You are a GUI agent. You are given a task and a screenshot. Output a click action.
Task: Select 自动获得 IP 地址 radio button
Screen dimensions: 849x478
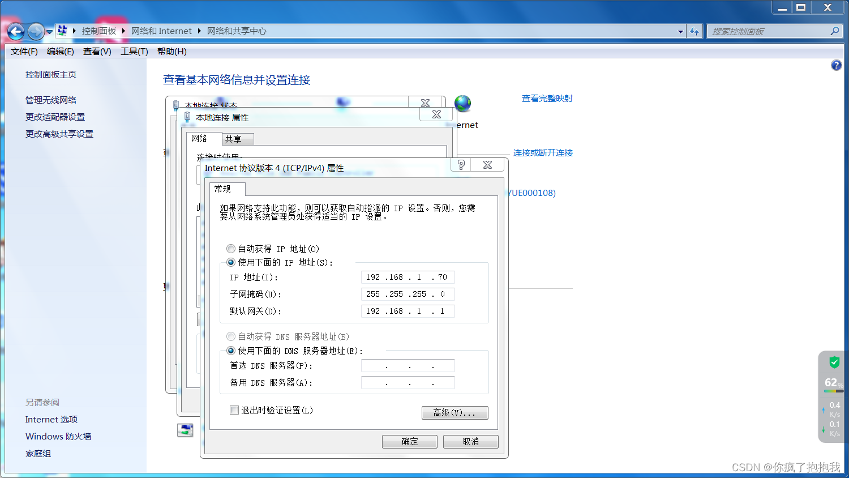pos(231,249)
